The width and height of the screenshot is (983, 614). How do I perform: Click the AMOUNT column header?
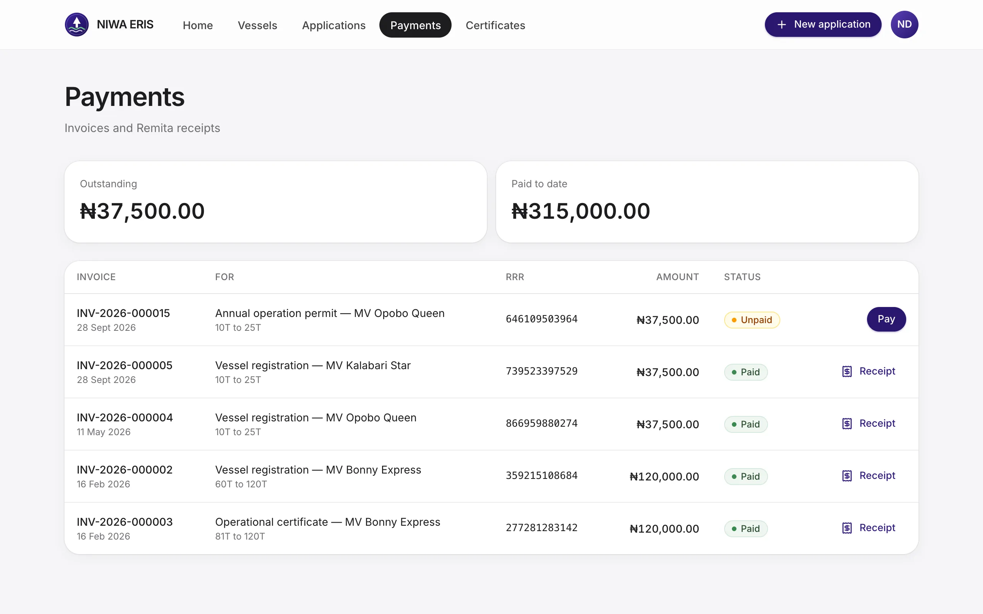pyautogui.click(x=677, y=277)
